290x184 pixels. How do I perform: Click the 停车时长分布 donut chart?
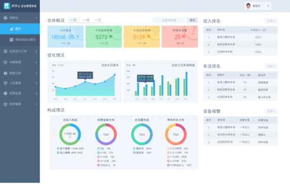(176, 134)
